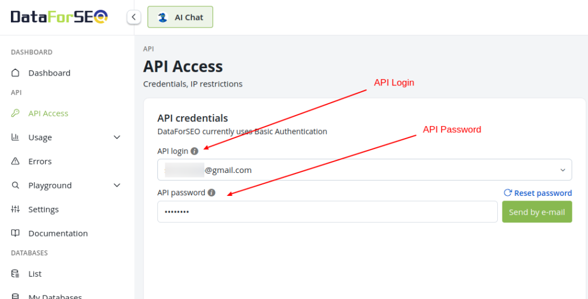Screen dimensions: 588x299
Task: Click into the API password field
Action: coord(327,212)
